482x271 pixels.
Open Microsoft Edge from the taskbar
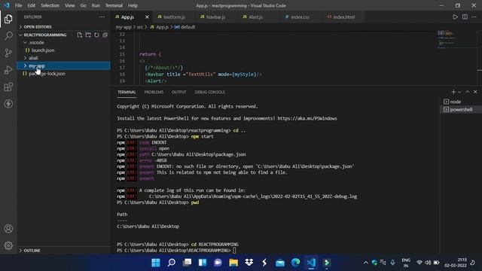295,263
